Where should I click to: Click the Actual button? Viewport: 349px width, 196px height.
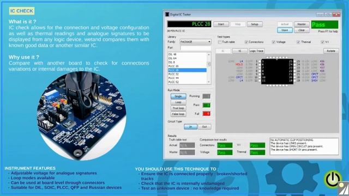coord(285,24)
